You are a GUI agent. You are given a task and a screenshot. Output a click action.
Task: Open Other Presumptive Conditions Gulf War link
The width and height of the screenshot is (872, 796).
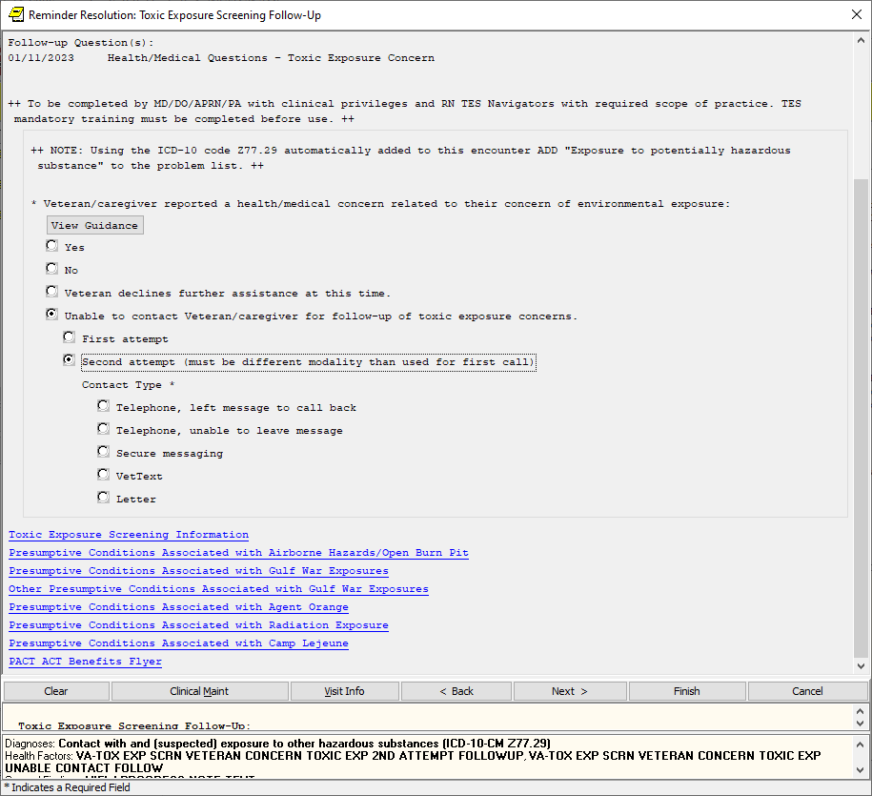(218, 589)
